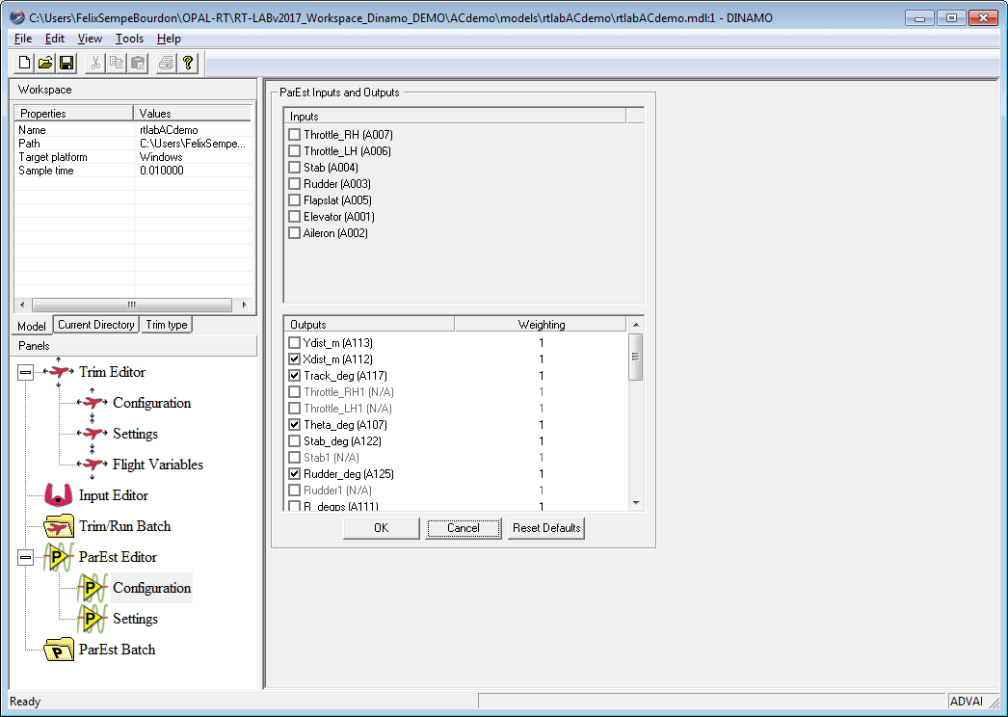
Task: Click the New file toolbar icon
Action: tap(24, 63)
